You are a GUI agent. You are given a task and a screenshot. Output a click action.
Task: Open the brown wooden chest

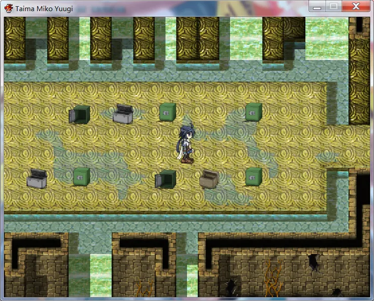pos(209,179)
